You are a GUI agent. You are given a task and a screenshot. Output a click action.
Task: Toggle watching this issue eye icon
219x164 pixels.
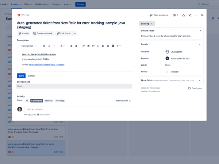[x=176, y=15]
